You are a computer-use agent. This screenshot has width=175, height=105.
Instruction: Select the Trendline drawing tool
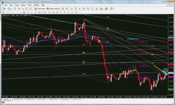click(20, 12)
